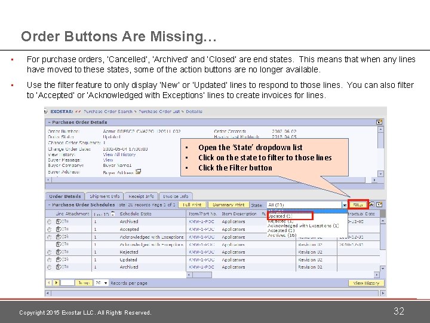
Task: Open the Records per page dropdown
Action: point(101,282)
